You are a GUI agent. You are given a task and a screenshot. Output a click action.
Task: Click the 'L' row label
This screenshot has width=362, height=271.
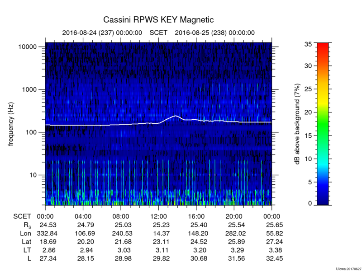coord(29,258)
